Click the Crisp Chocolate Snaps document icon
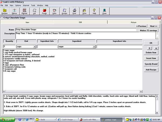Image resolution: width=162 pixels, height=122 pixels. point(2,18)
